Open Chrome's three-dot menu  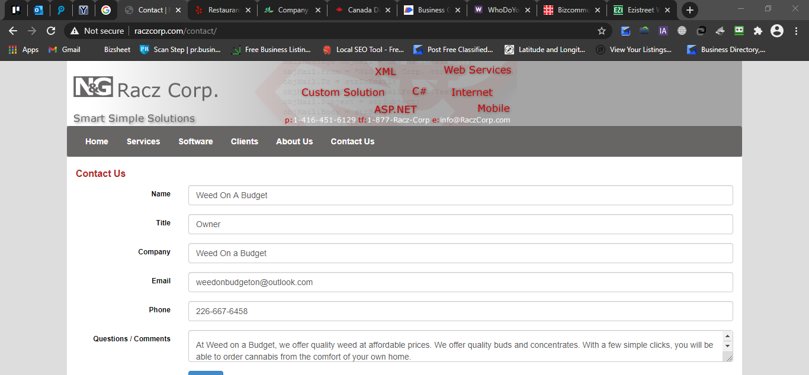[796, 31]
